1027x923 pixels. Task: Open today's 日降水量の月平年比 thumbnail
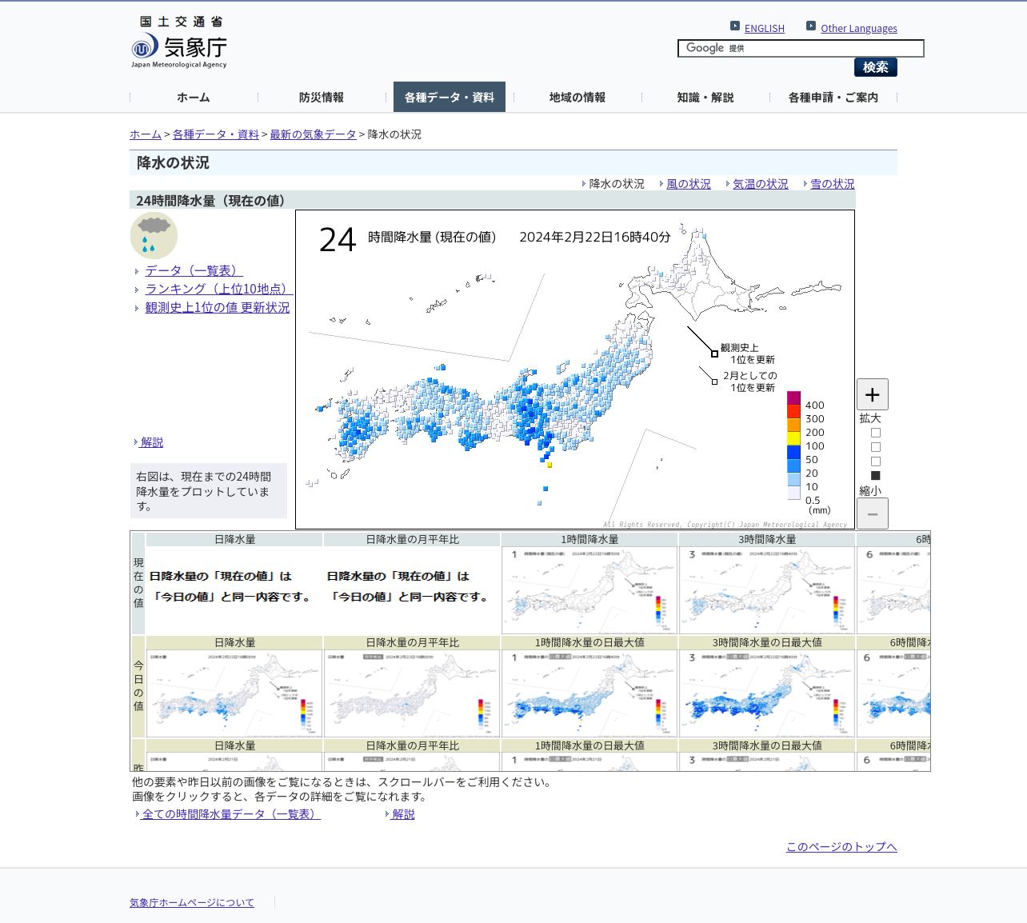tap(412, 693)
